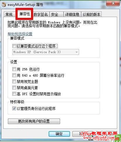Click the easyMule icon in title bar

click(x=4, y=5)
